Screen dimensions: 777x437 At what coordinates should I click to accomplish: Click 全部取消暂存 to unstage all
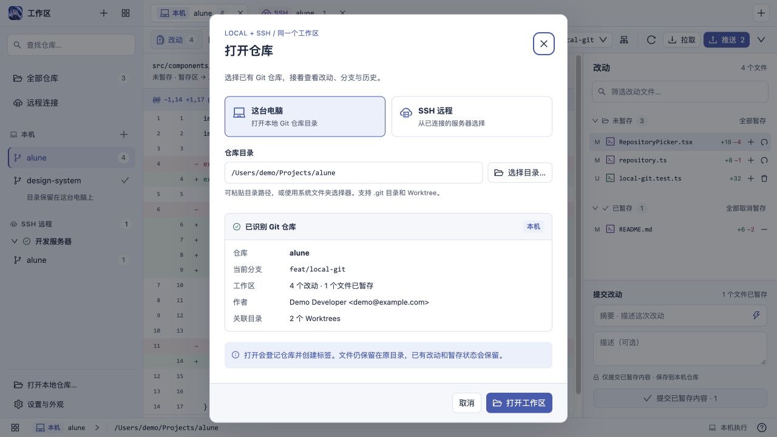745,208
